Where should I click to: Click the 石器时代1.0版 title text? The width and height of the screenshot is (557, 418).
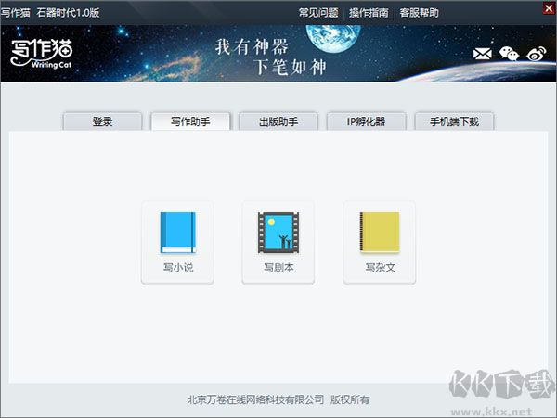(68, 13)
